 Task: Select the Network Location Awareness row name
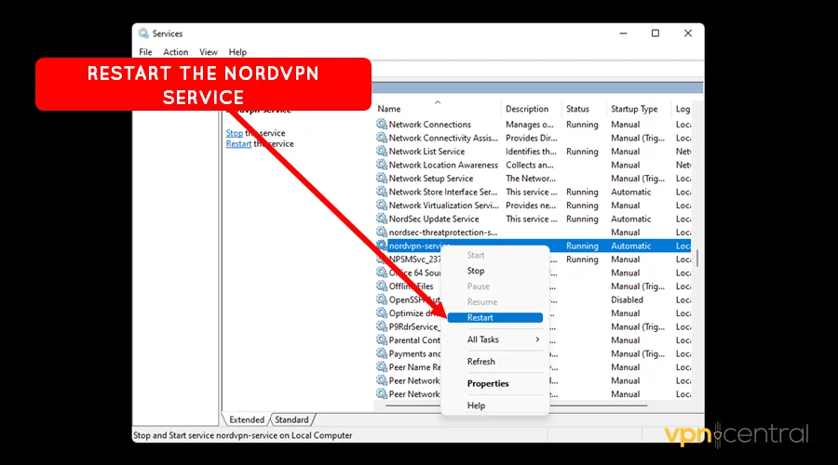tap(443, 165)
